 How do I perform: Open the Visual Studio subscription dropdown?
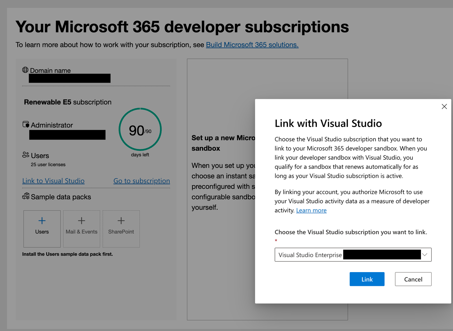click(x=424, y=255)
